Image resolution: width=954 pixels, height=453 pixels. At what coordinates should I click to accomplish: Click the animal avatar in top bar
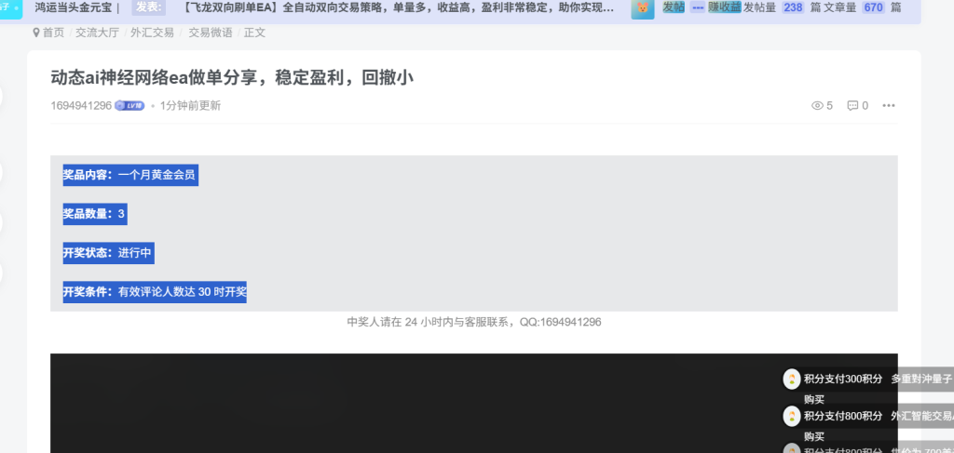click(643, 8)
